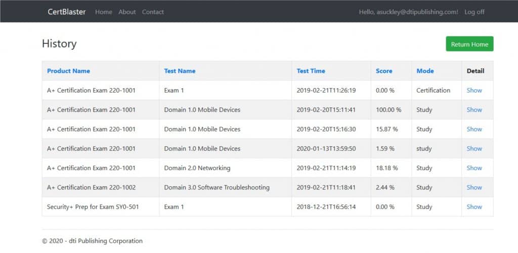Open the asuckley@dtipublishing.com account greeting link
This screenshot has width=518, height=253.
click(409, 12)
